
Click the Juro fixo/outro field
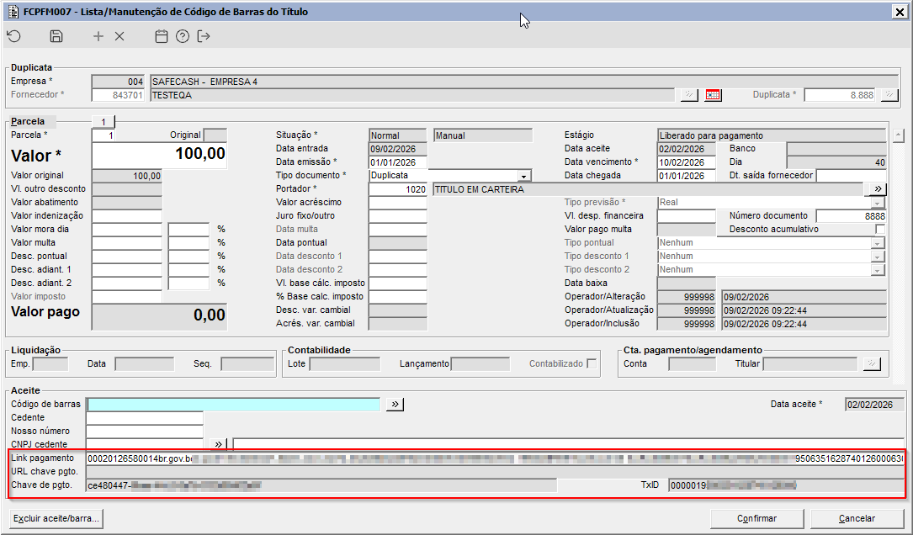pos(398,216)
